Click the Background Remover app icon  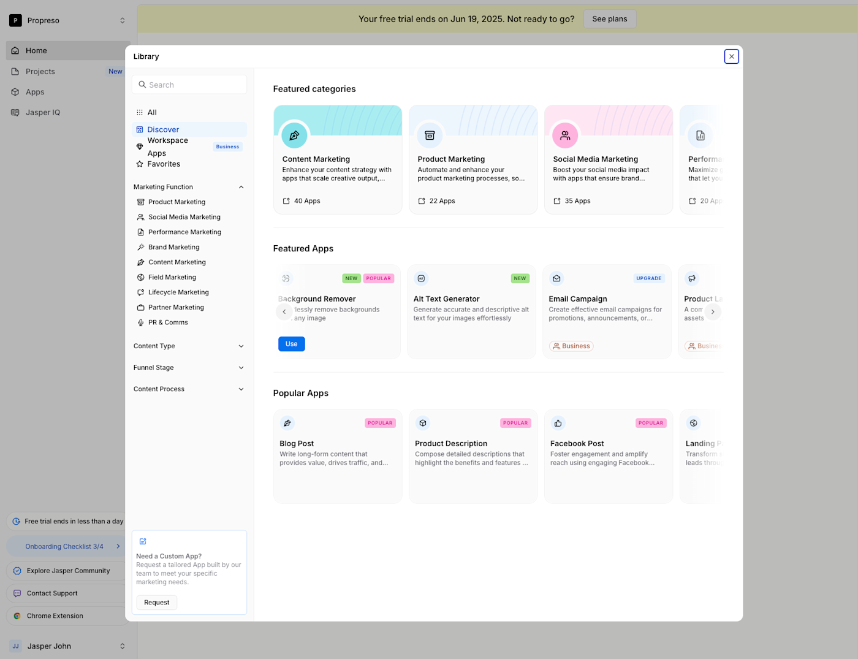coord(286,278)
